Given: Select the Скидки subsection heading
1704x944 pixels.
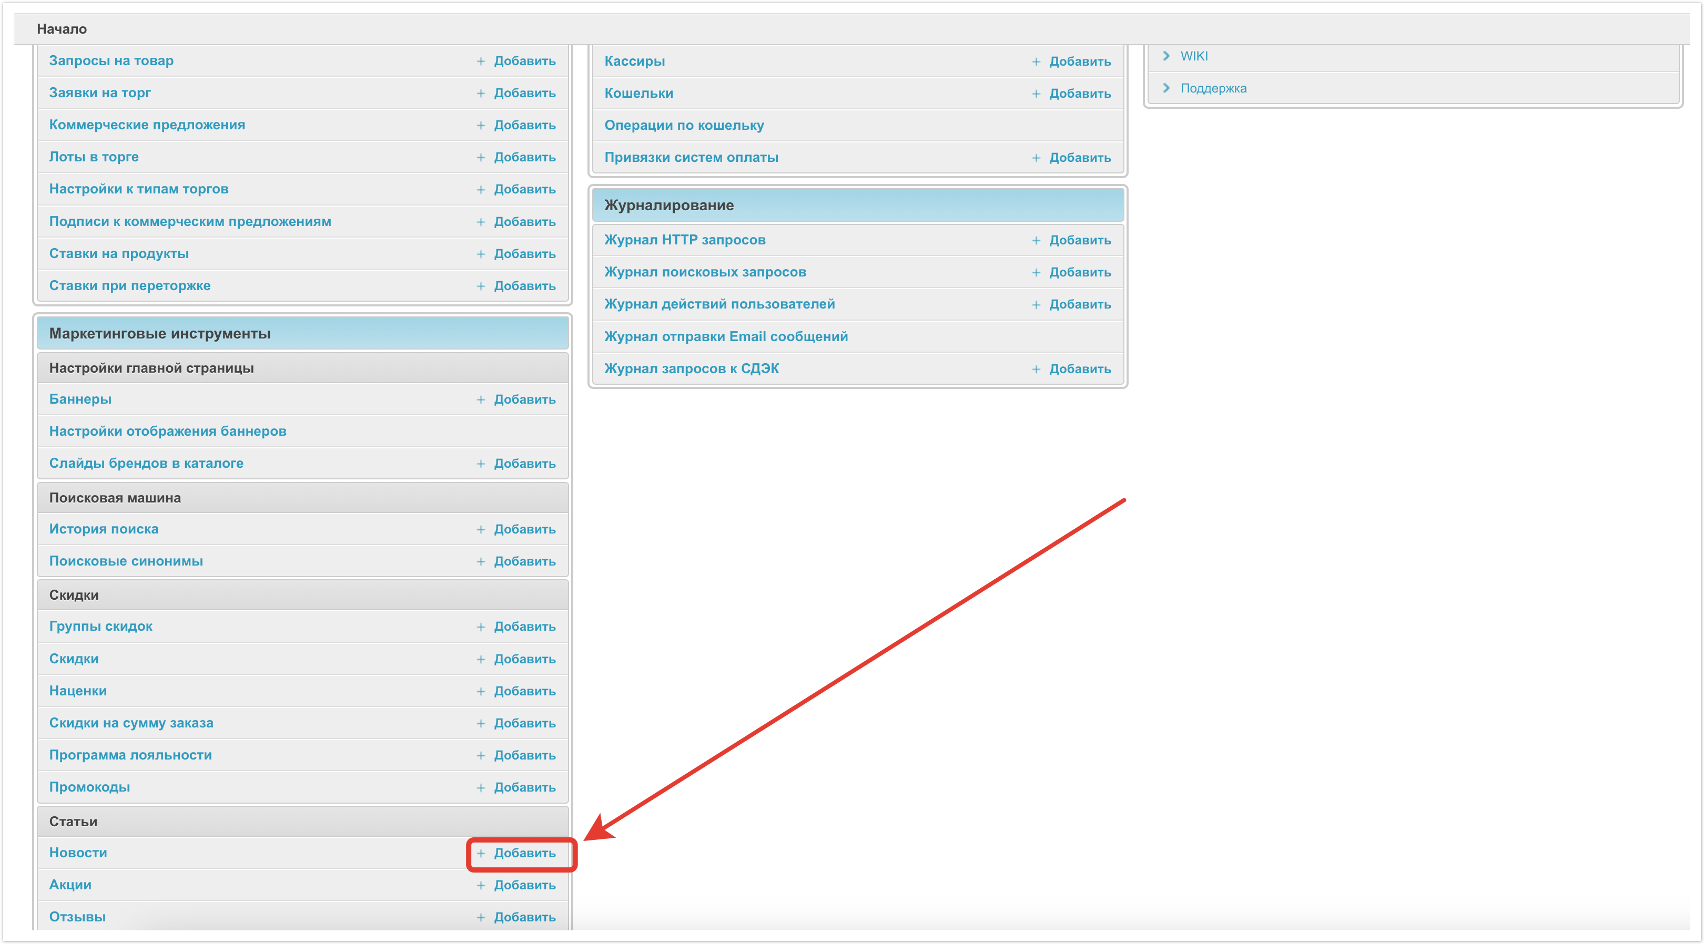Looking at the screenshot, I should [x=74, y=595].
